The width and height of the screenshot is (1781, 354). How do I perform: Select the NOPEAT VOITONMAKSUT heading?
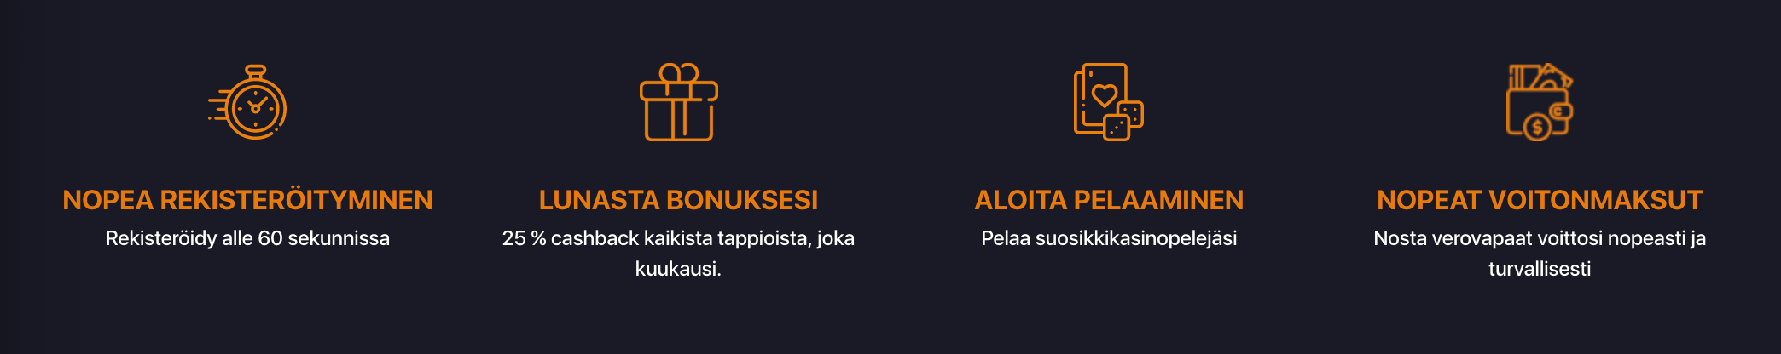1540,200
